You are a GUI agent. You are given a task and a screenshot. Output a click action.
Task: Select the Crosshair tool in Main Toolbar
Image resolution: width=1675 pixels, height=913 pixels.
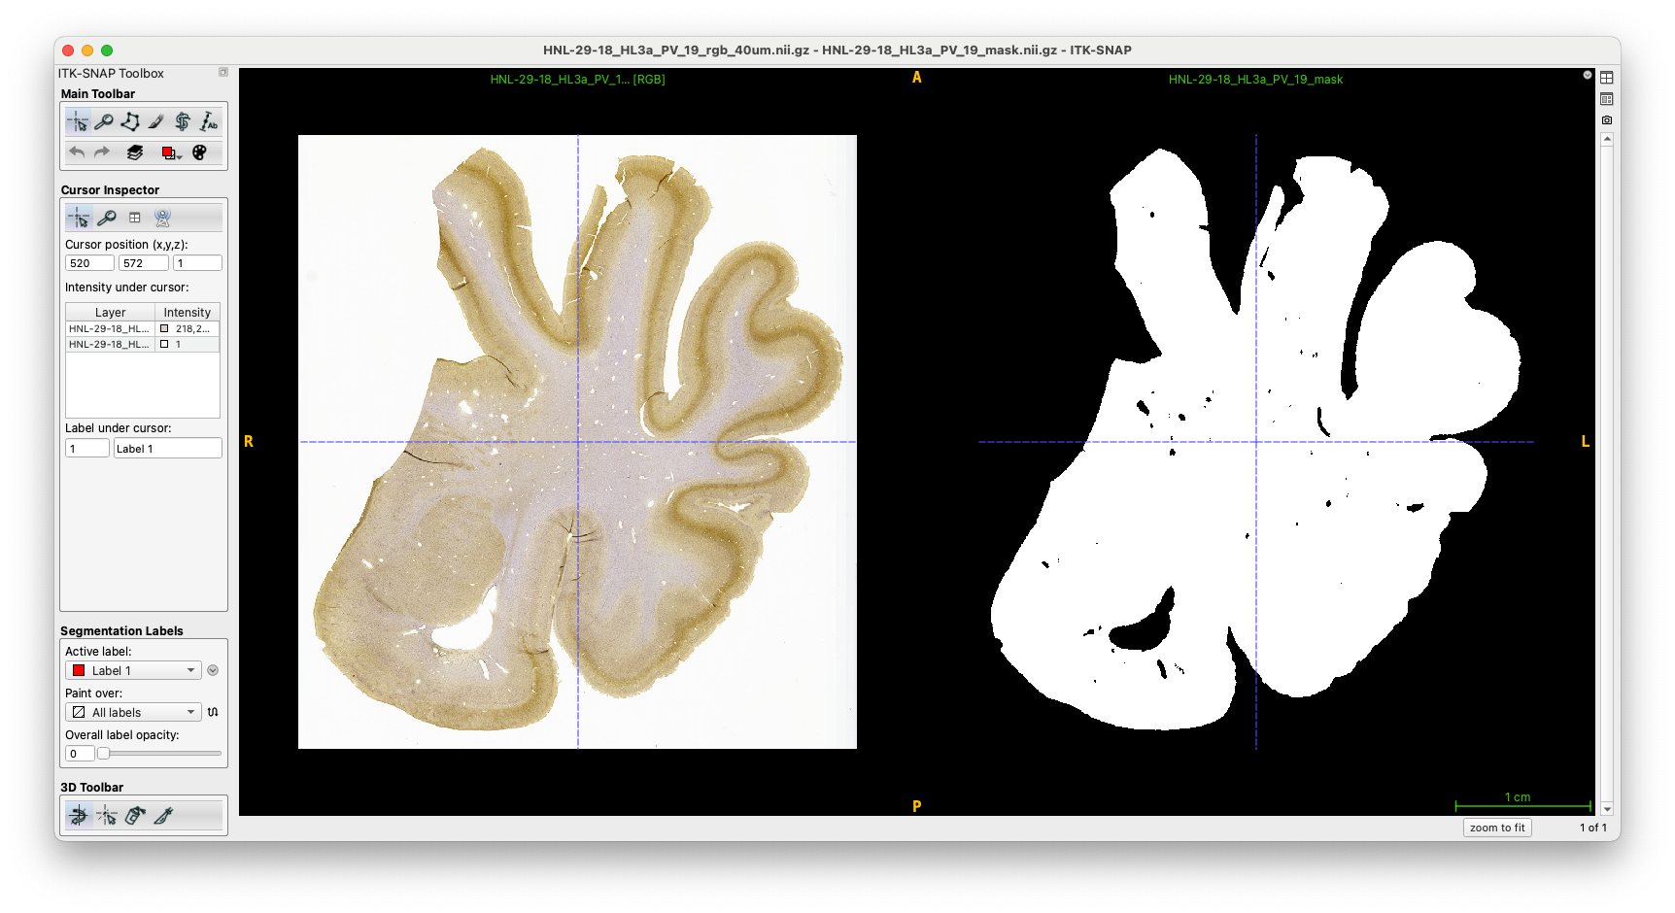[78, 121]
